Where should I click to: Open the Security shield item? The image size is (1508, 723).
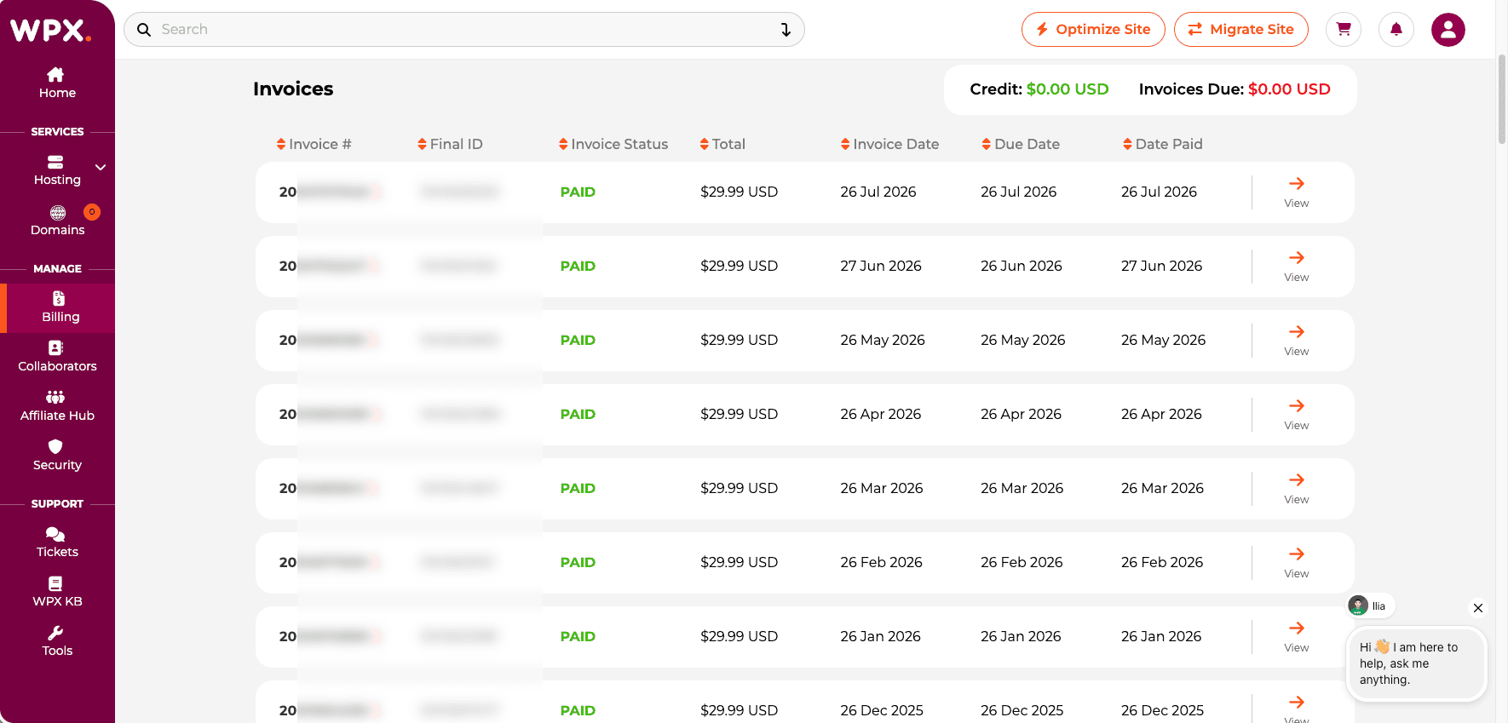point(57,456)
